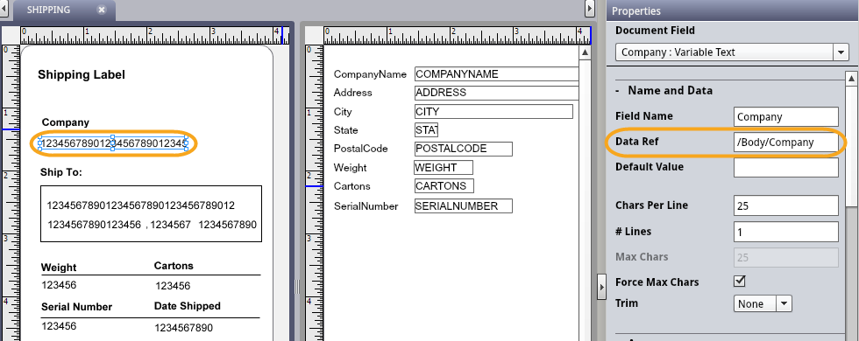Select the 1234567890123456 field in the Ship To box
Screen dimensions: 859x341
[x=95, y=225]
